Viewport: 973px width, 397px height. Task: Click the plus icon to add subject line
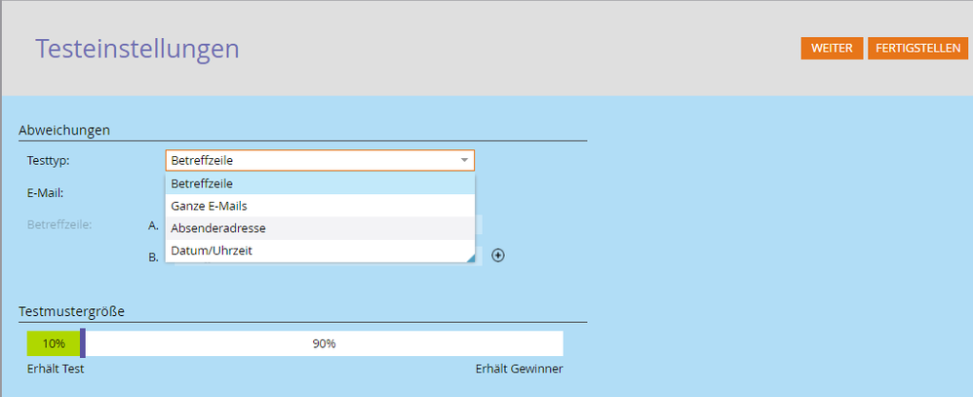498,256
